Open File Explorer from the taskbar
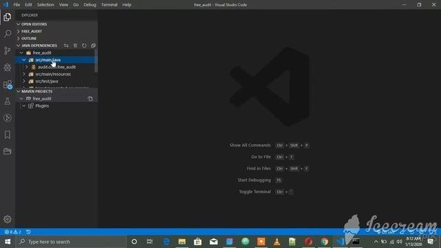441x248 pixels. pyautogui.click(x=182, y=242)
